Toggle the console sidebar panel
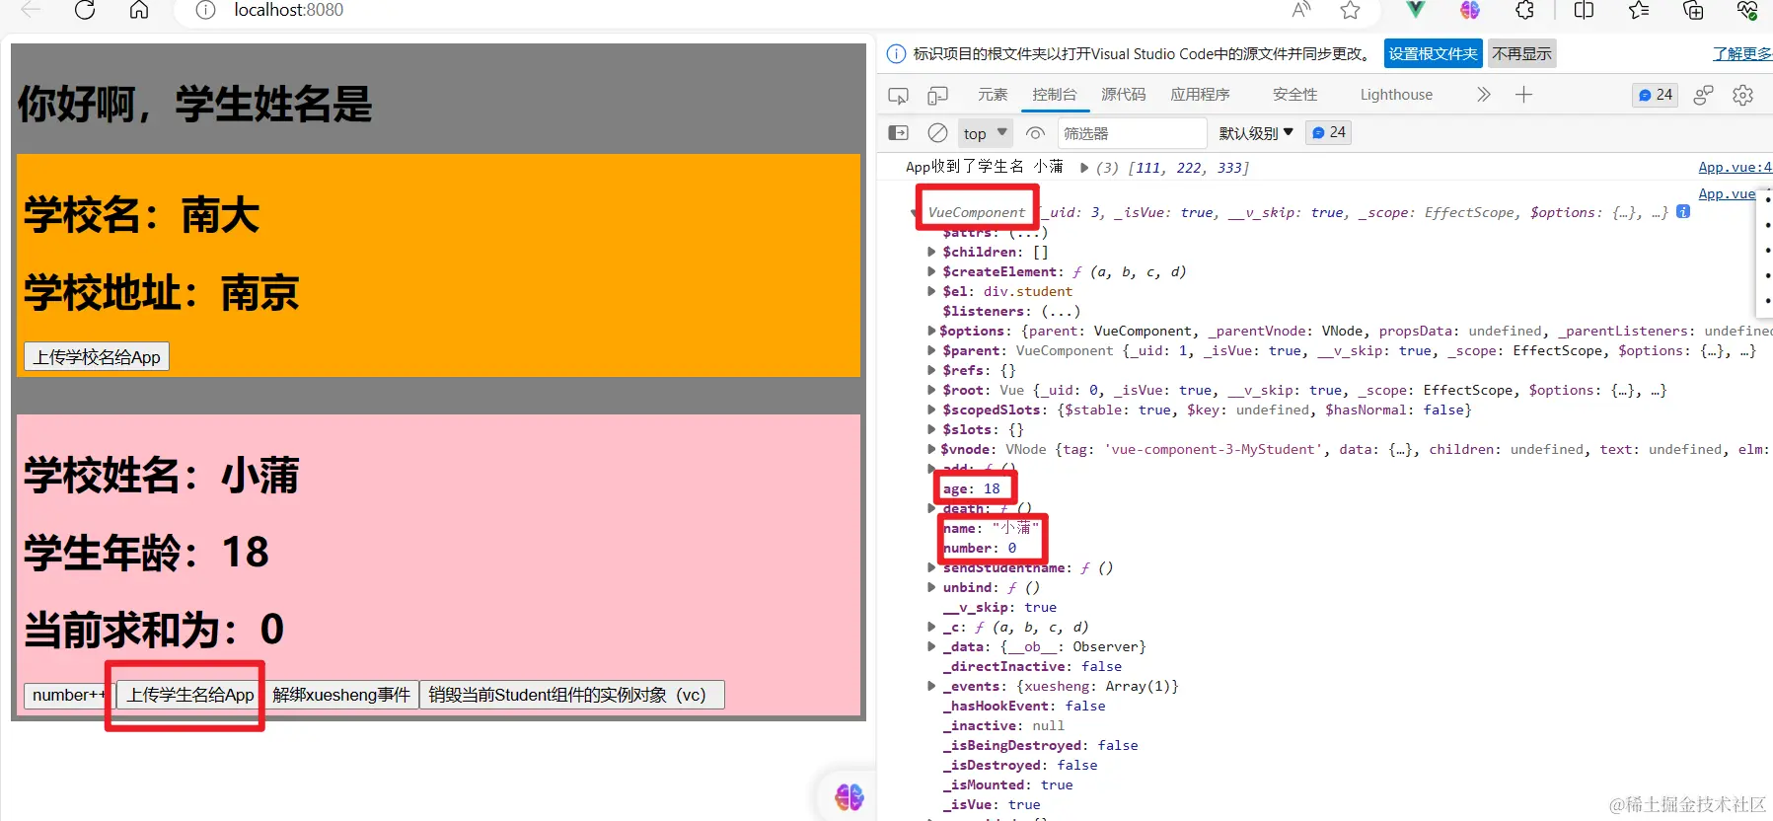Viewport: 1773px width, 821px height. [898, 133]
